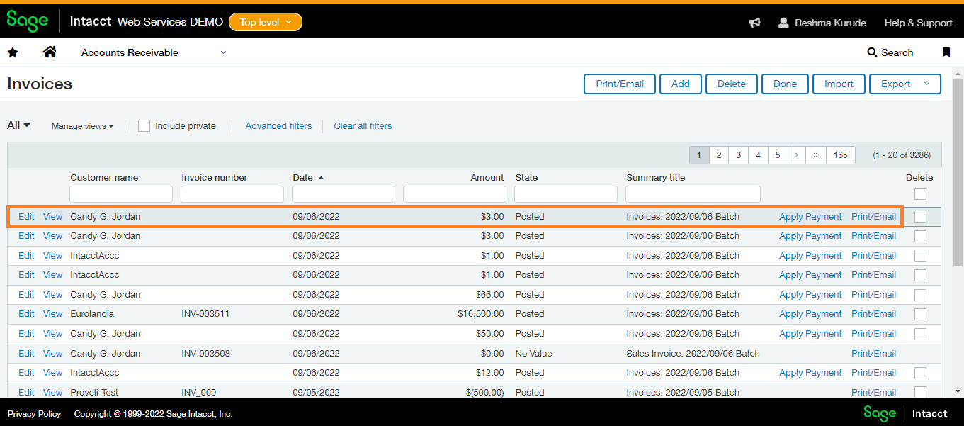The image size is (964, 426).
Task: Open the Manage views dropdown
Action: point(83,126)
